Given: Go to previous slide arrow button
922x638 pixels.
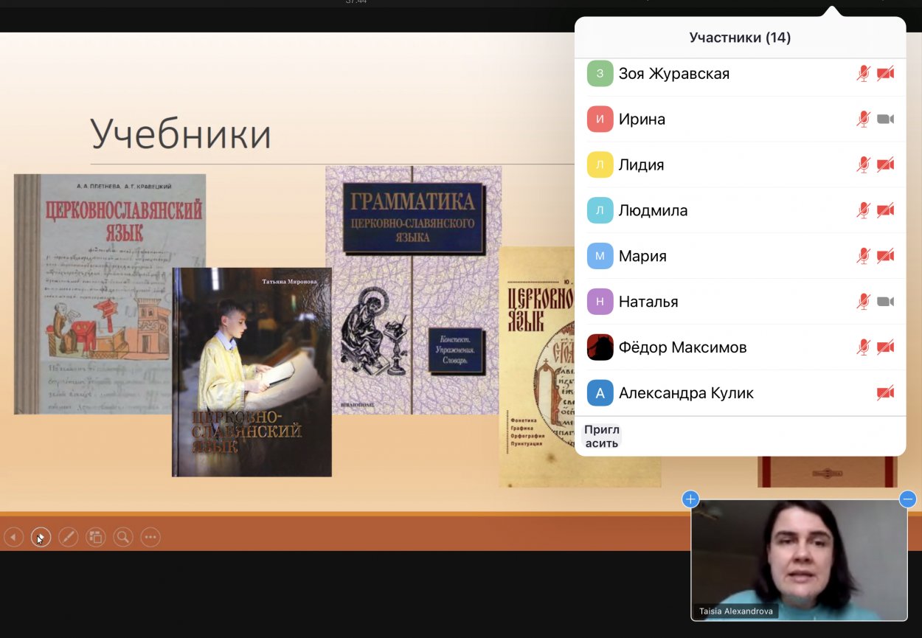Looking at the screenshot, I should [x=13, y=537].
